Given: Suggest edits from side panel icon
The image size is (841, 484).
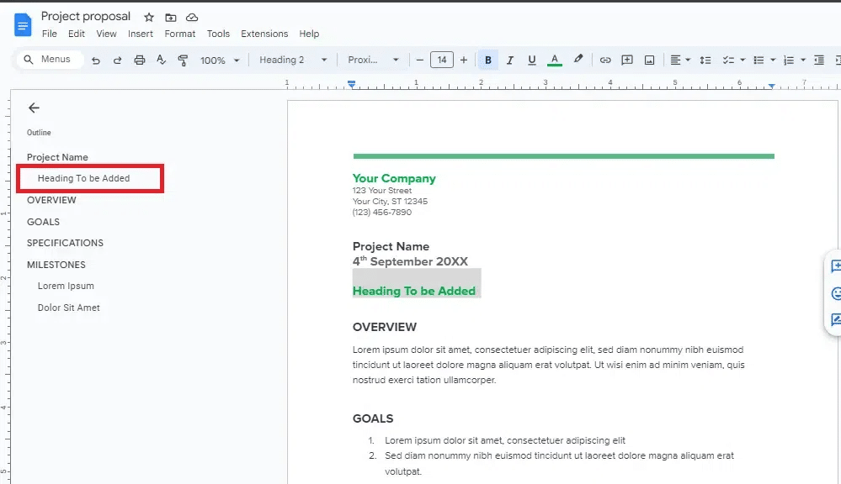Looking at the screenshot, I should [836, 319].
